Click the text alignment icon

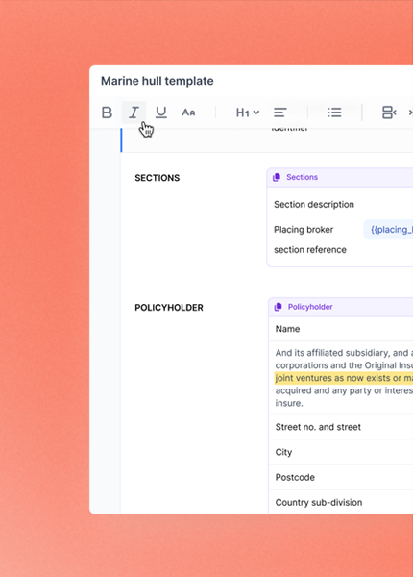point(280,113)
